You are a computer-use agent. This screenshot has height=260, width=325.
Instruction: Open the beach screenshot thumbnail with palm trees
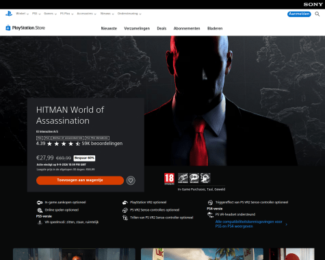tap(202, 255)
